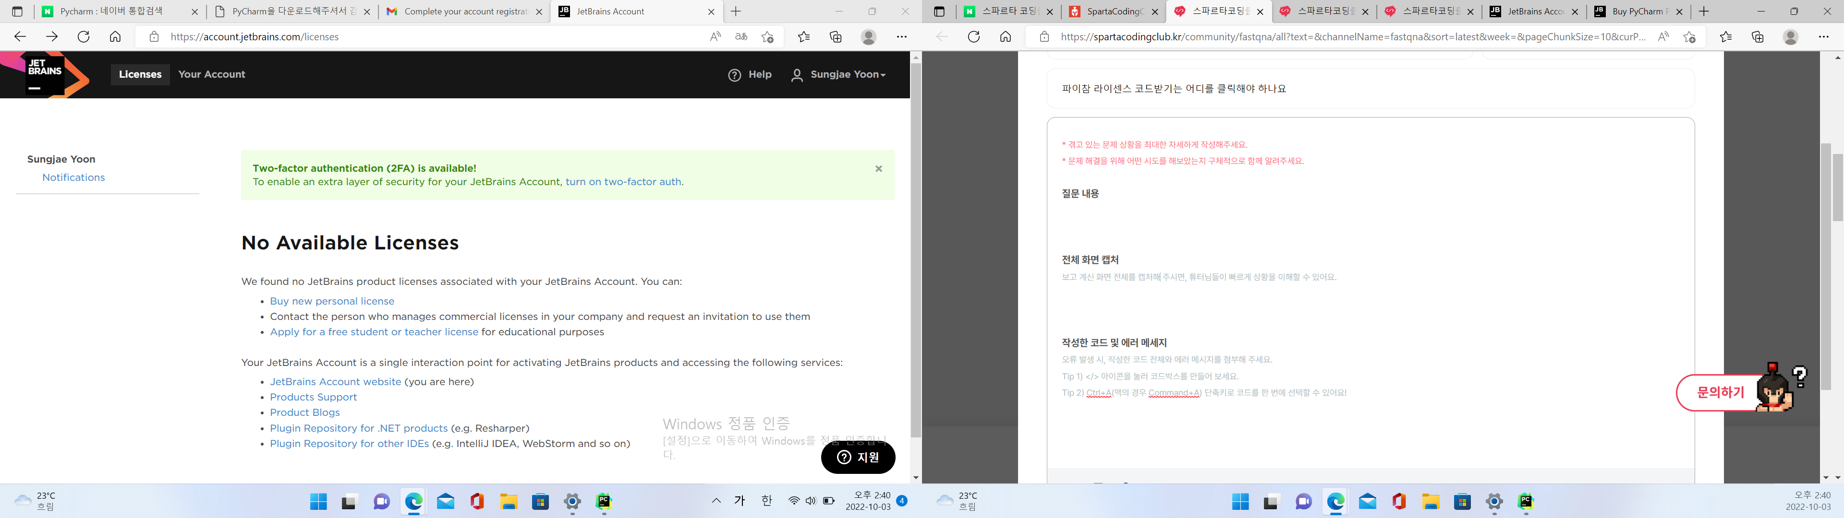This screenshot has width=1844, height=518.
Task: Open a new tab in right browser
Action: [1704, 12]
